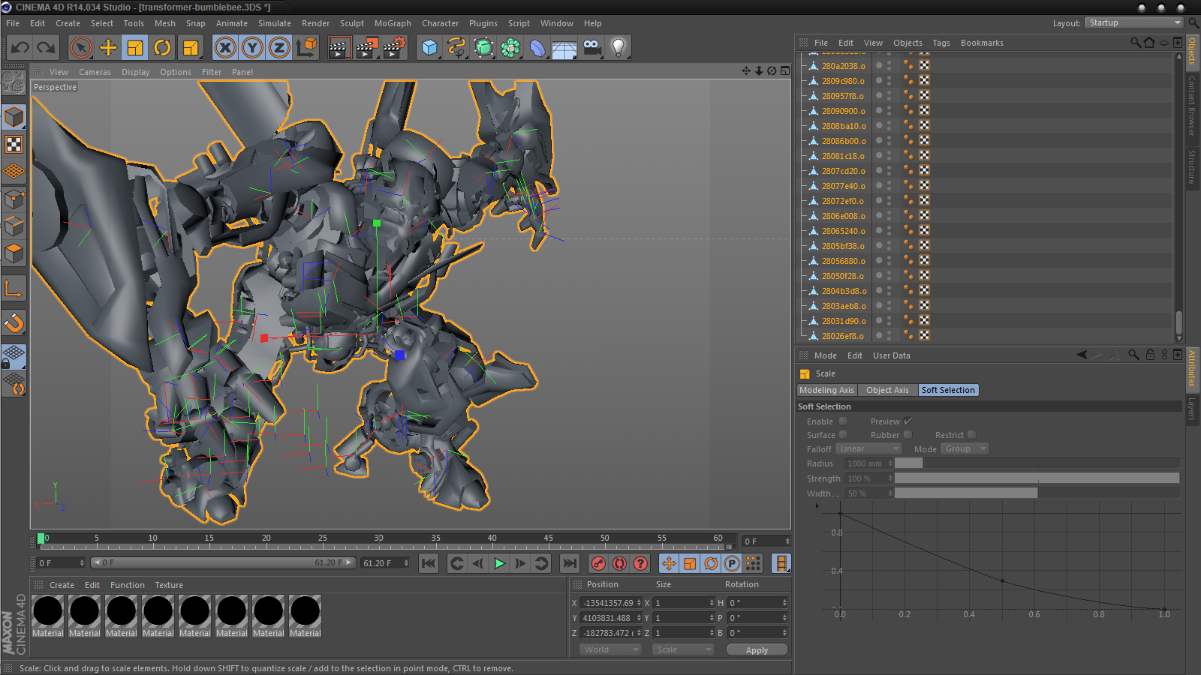Click the Undo arrow icon
Viewport: 1201px width, 675px height.
[20, 48]
